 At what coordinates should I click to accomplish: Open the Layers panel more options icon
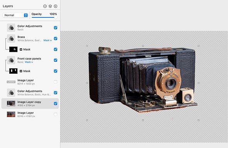(45, 6)
